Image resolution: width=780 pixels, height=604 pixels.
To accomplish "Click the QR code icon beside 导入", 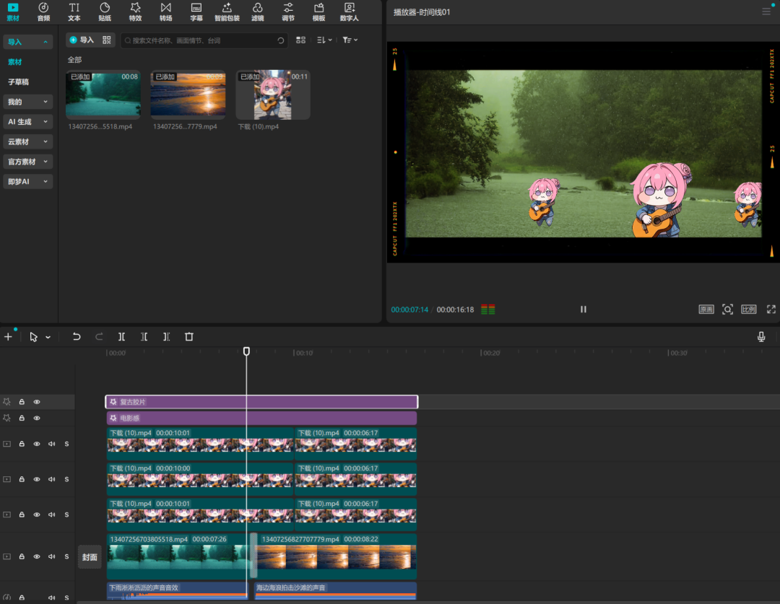I will pyautogui.click(x=107, y=40).
